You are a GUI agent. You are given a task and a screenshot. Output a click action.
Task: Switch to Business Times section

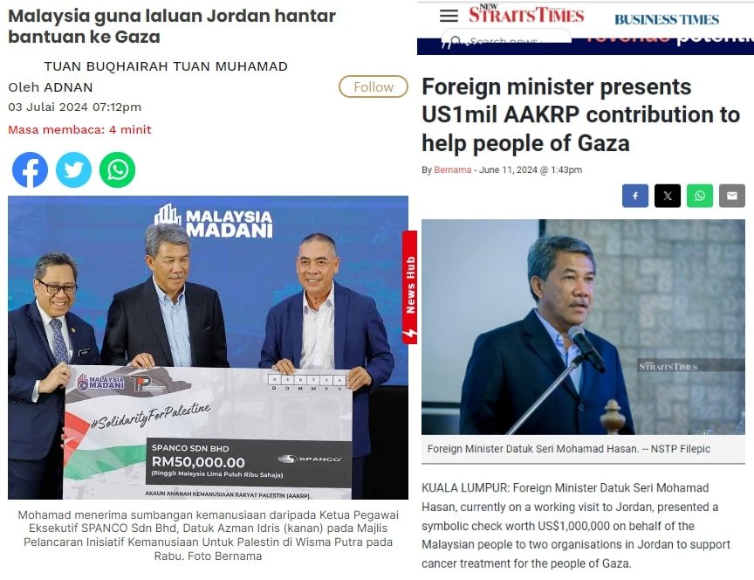(667, 20)
